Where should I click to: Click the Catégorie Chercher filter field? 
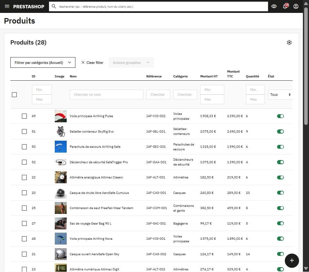(x=185, y=95)
